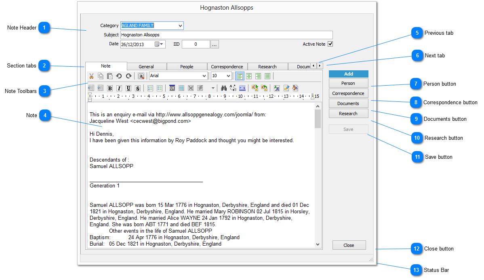The image size is (484, 280).
Task: Insert a numbered list
Action: point(150,88)
